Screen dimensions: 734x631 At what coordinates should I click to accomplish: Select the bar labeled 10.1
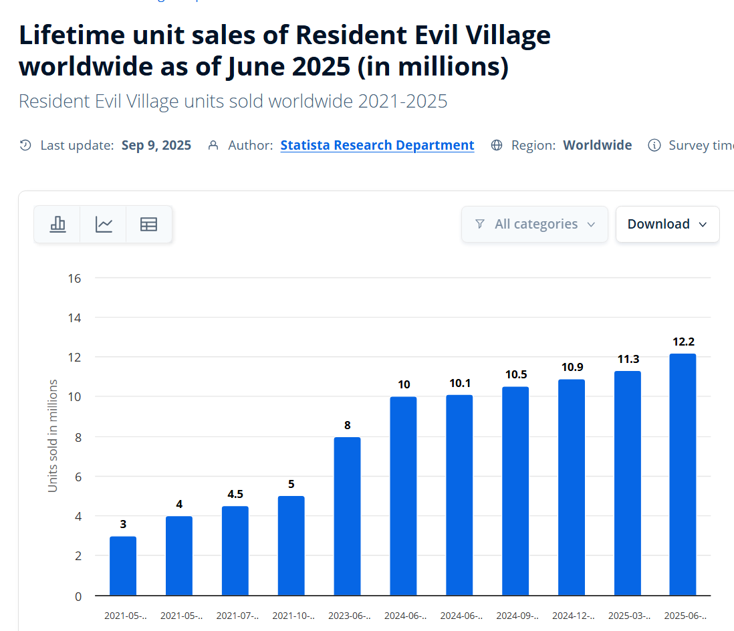459,495
